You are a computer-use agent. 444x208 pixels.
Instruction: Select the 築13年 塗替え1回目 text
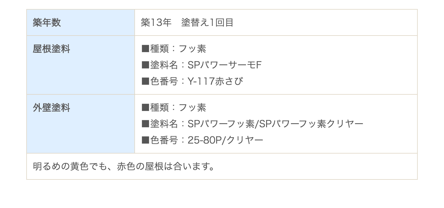pos(187,22)
